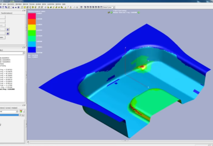Screen dimensions: 213x146
Task: Switch to the Curves tab
Action: click(8, 108)
